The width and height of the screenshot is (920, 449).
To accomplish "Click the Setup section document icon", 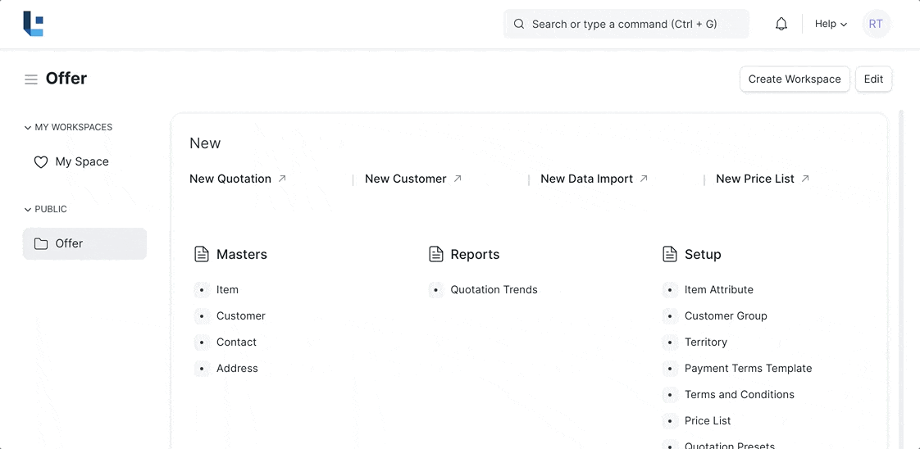I will click(670, 254).
